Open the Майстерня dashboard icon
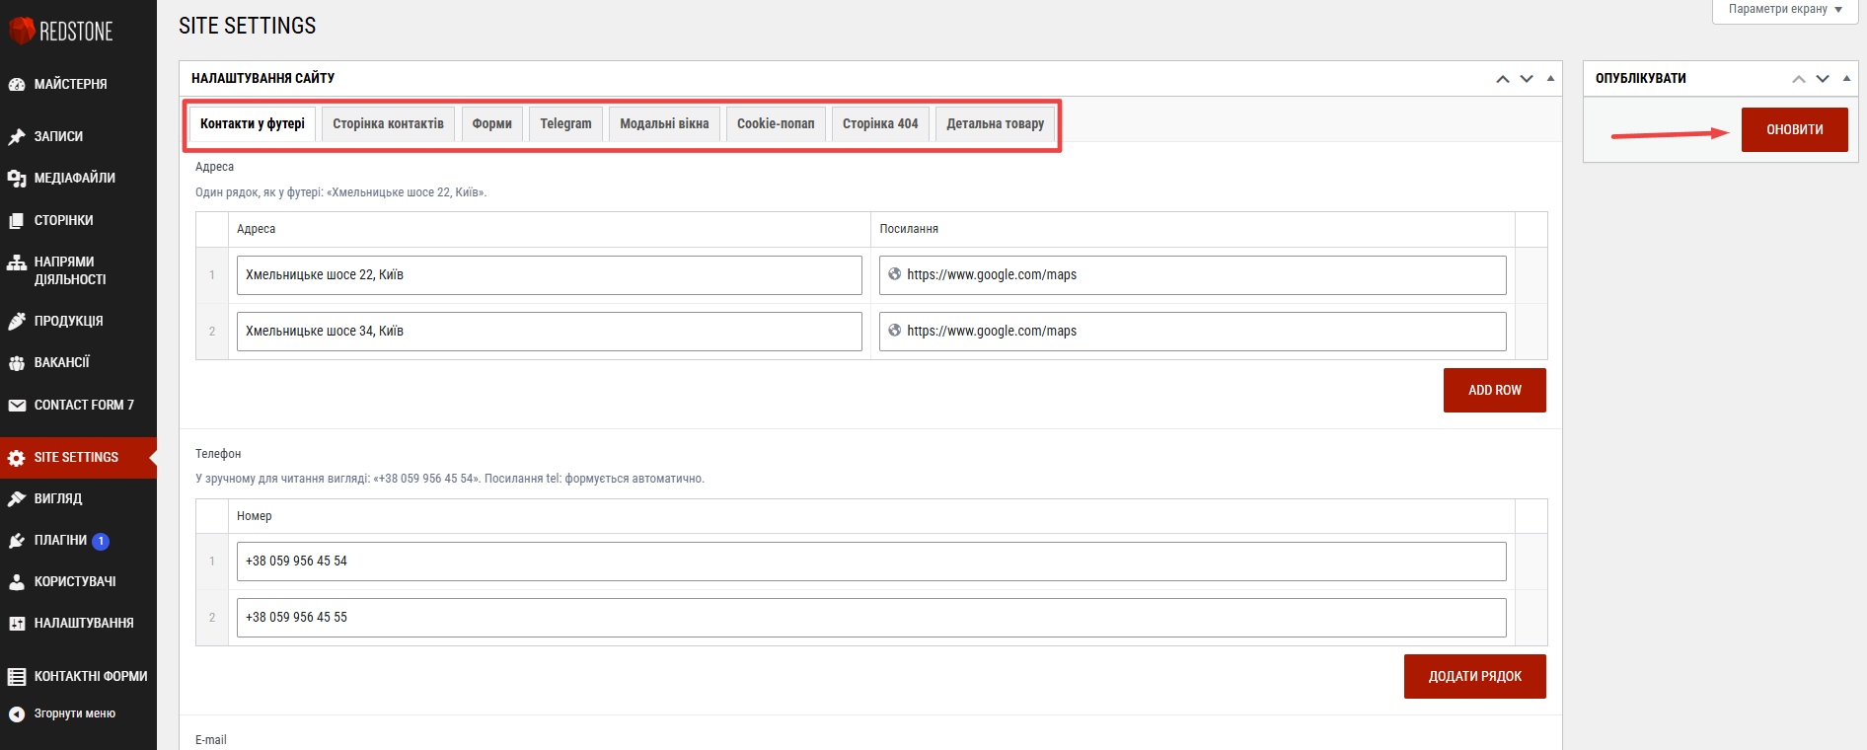The image size is (1867, 750). 17,85
